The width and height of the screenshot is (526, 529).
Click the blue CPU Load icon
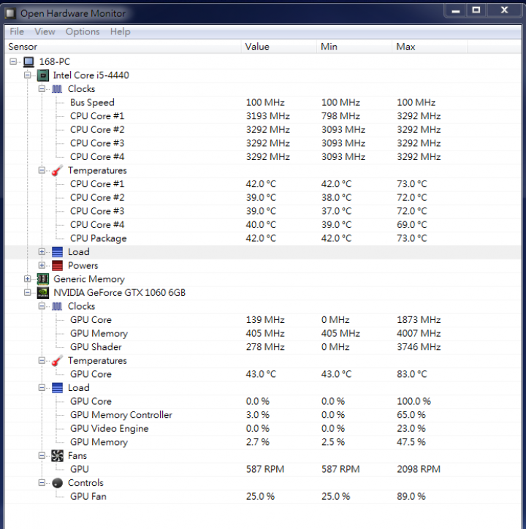pos(57,252)
